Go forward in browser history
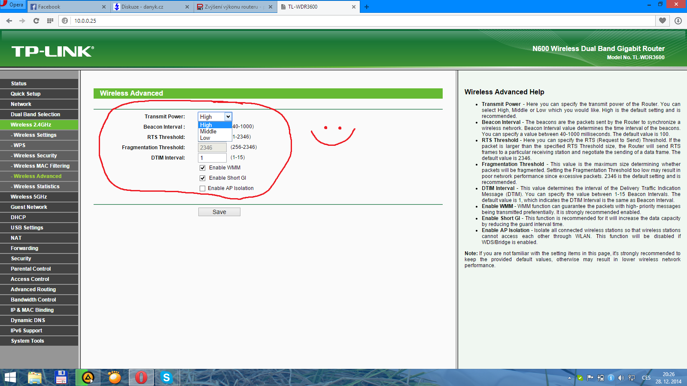The image size is (687, 386). click(22, 21)
